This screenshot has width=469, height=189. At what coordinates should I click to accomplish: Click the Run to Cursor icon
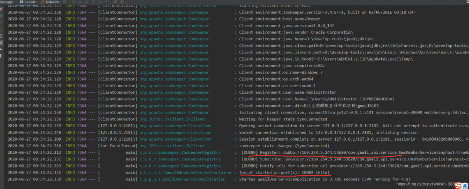[x=106, y=2]
